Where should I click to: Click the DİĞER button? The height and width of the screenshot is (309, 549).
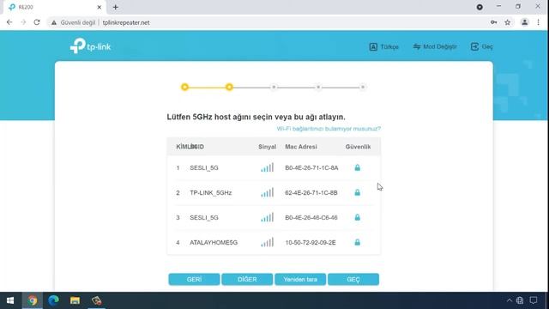pos(247,279)
